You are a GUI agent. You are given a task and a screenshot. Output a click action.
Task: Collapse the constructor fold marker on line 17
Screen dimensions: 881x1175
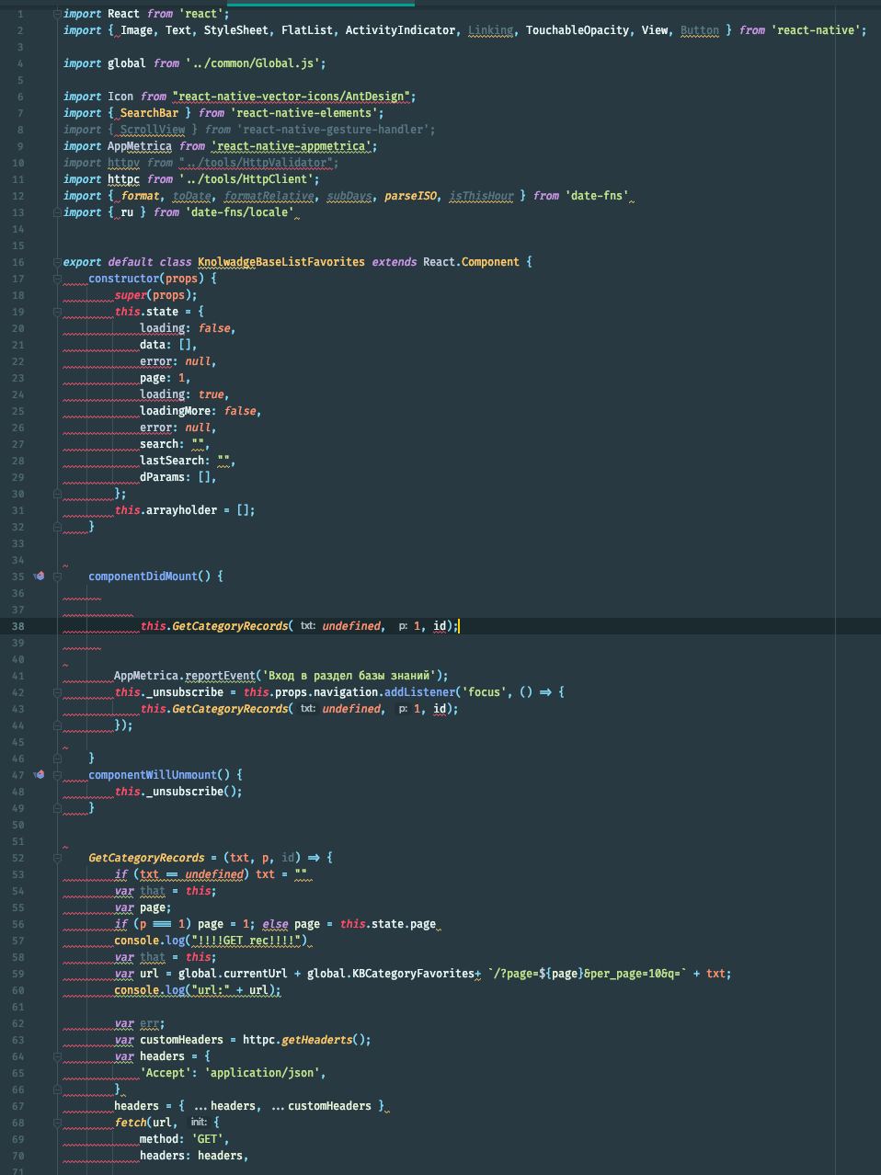(x=57, y=279)
